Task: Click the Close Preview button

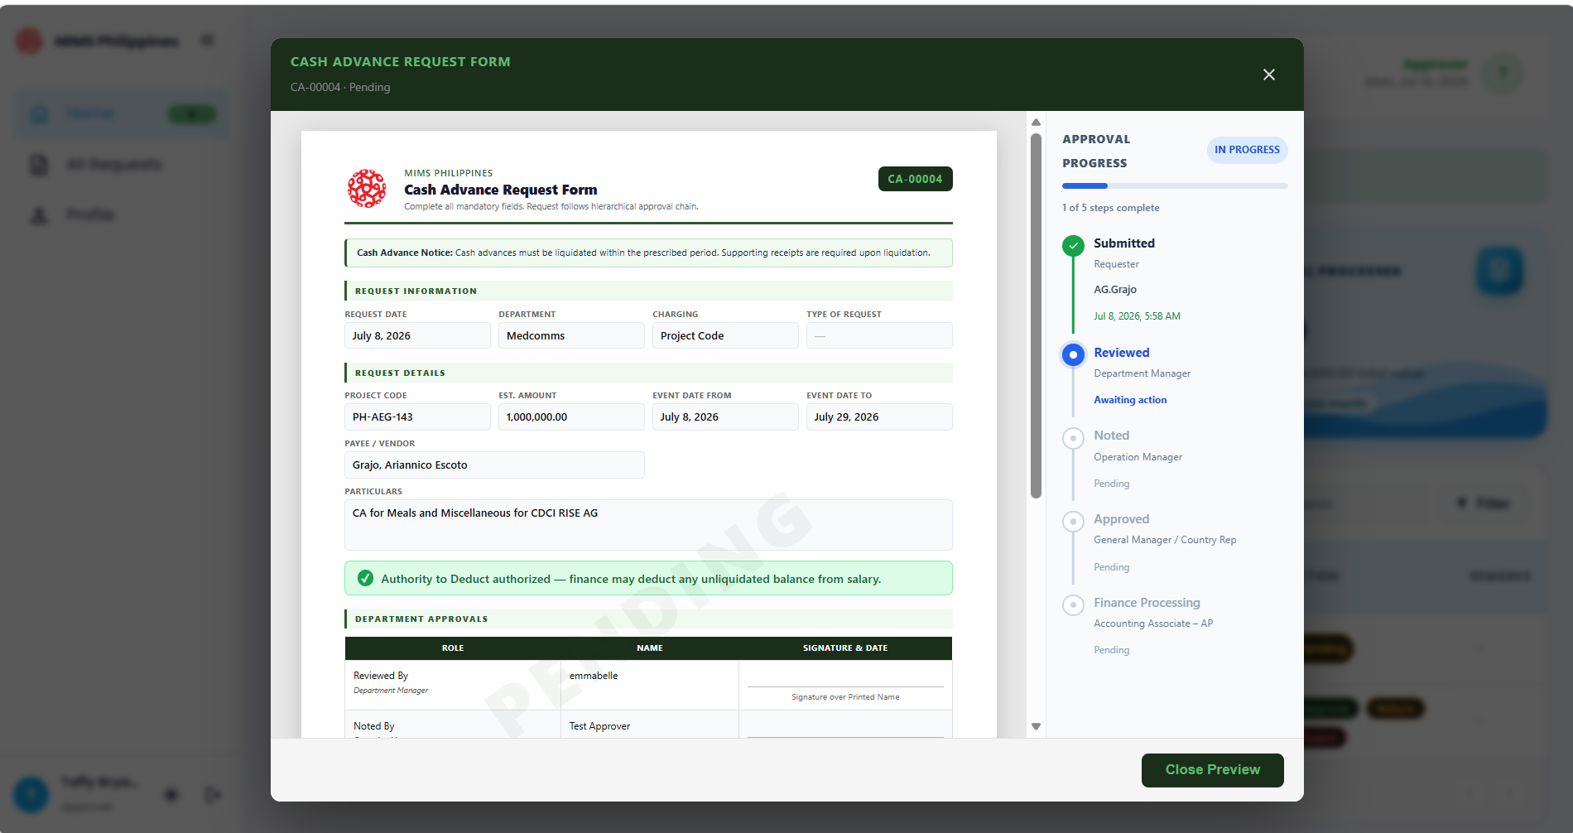Action: tap(1212, 770)
